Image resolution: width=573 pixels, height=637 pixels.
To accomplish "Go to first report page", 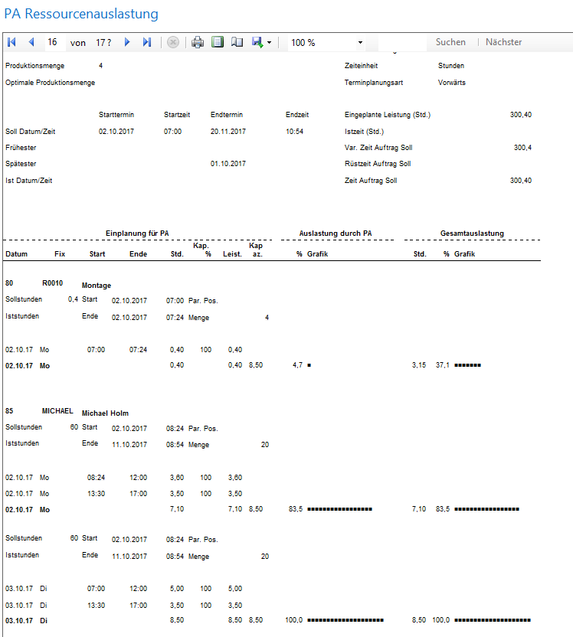I will [x=11, y=42].
